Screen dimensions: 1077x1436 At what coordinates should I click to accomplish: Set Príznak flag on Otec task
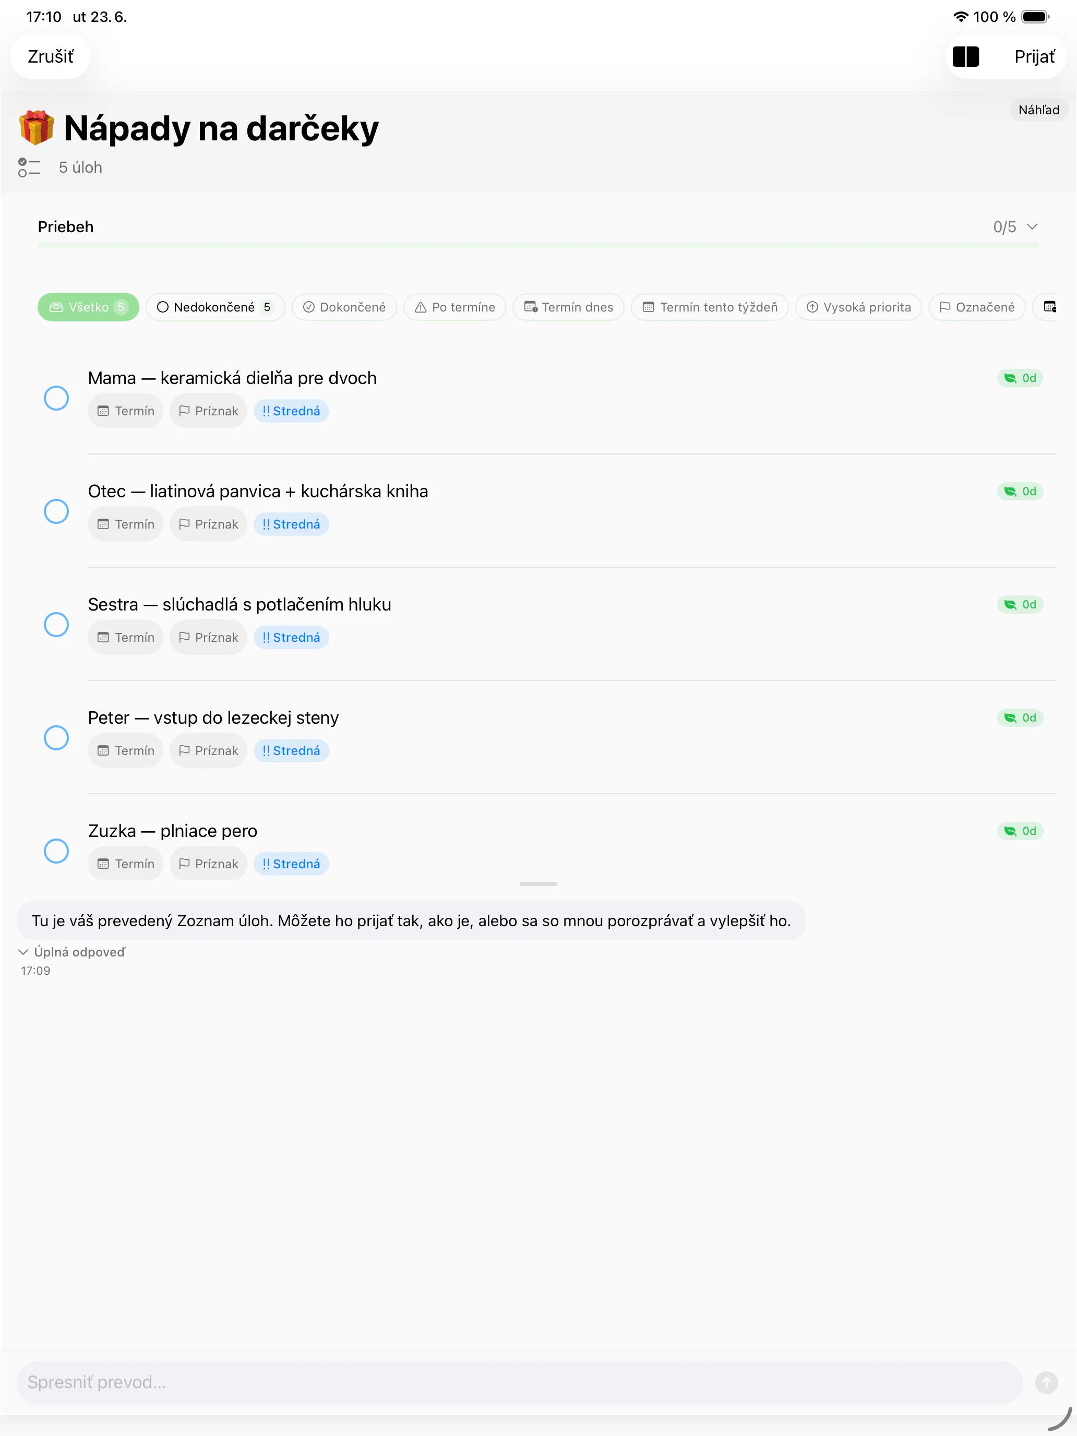click(x=208, y=524)
